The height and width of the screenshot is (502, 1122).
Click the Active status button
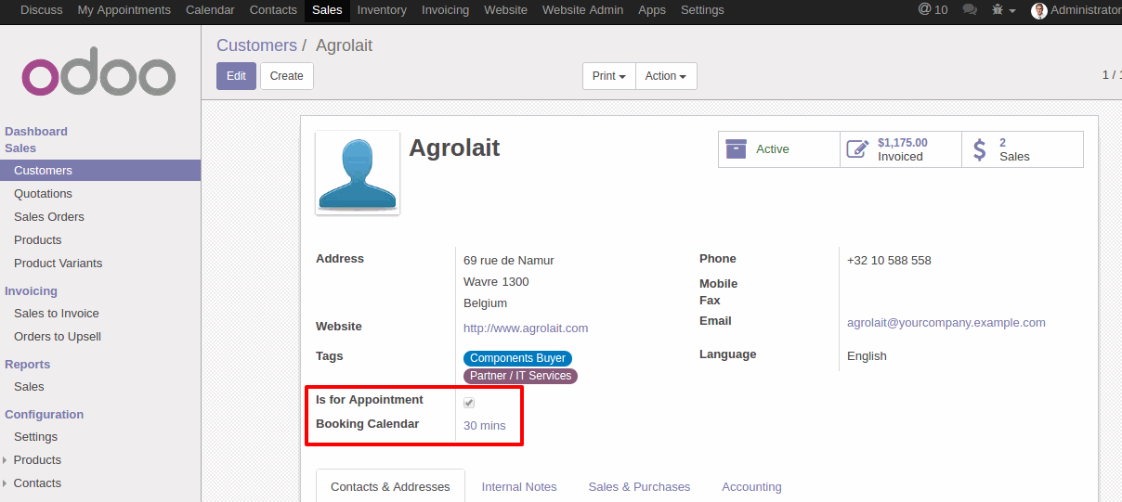(x=779, y=149)
